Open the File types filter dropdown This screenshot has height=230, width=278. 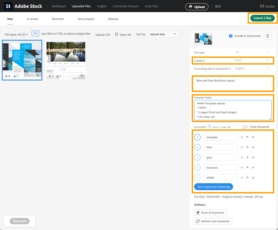pyautogui.click(x=16, y=34)
